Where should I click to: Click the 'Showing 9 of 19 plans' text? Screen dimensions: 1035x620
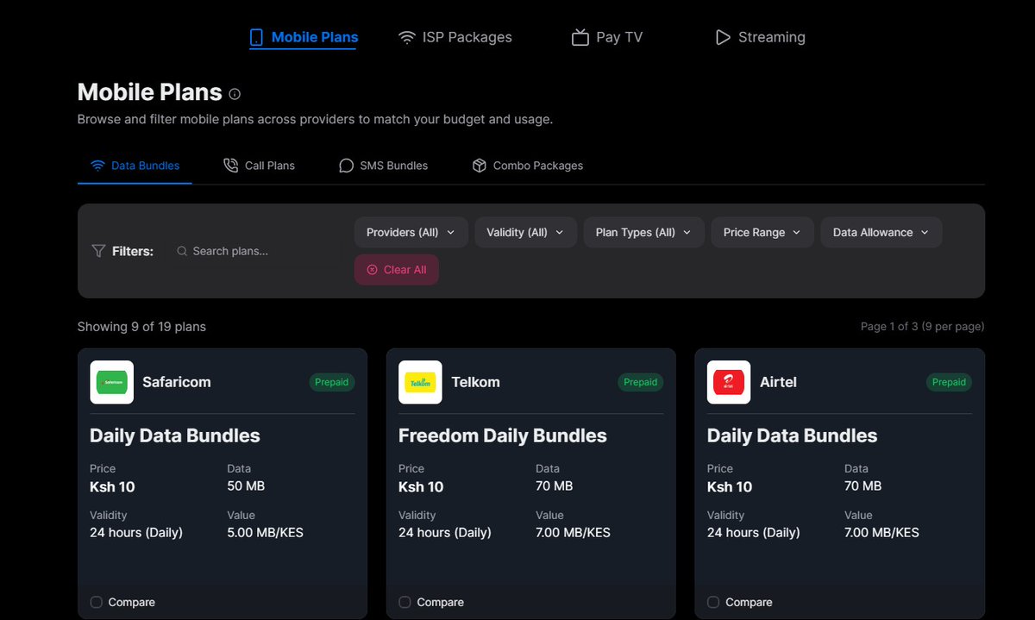tap(141, 327)
